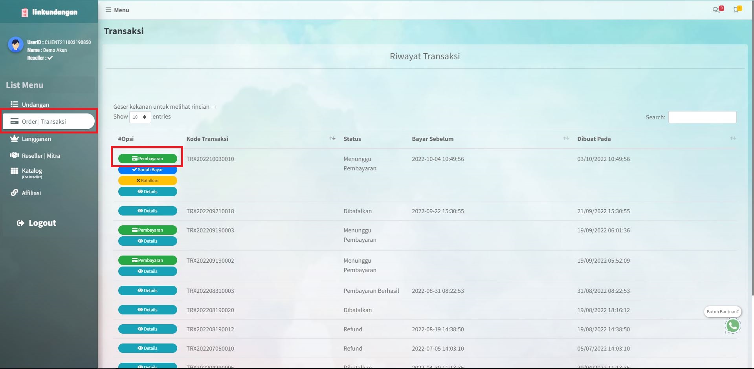Click the Search input field

coord(702,117)
